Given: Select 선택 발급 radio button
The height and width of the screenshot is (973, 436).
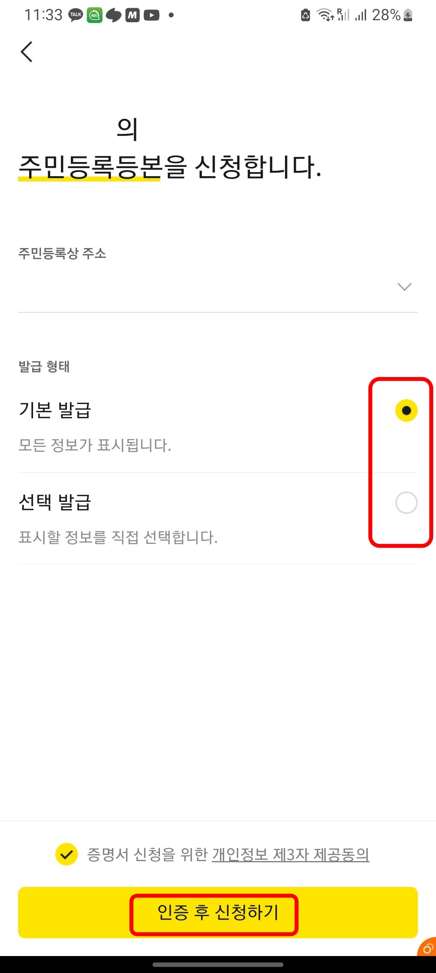Looking at the screenshot, I should (x=406, y=503).
